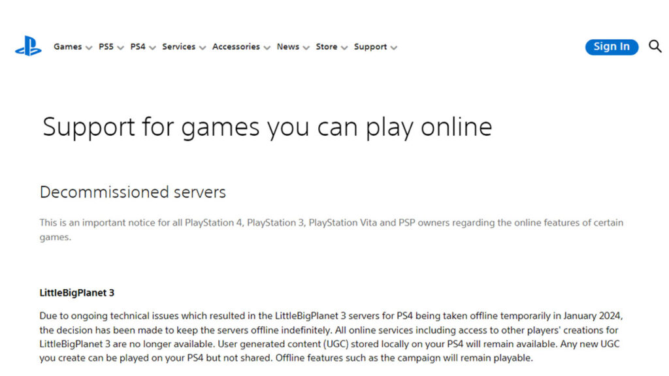Choose the News menu label
The height and width of the screenshot is (376, 669).
[287, 47]
